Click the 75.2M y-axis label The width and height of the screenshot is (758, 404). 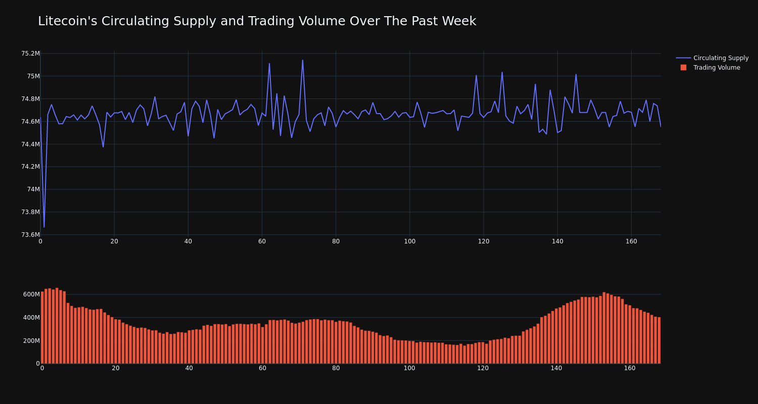coord(30,54)
